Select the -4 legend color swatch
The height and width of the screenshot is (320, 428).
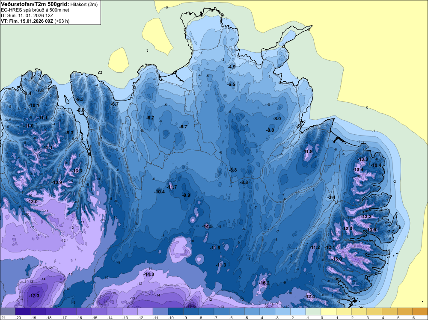tap(267, 311)
